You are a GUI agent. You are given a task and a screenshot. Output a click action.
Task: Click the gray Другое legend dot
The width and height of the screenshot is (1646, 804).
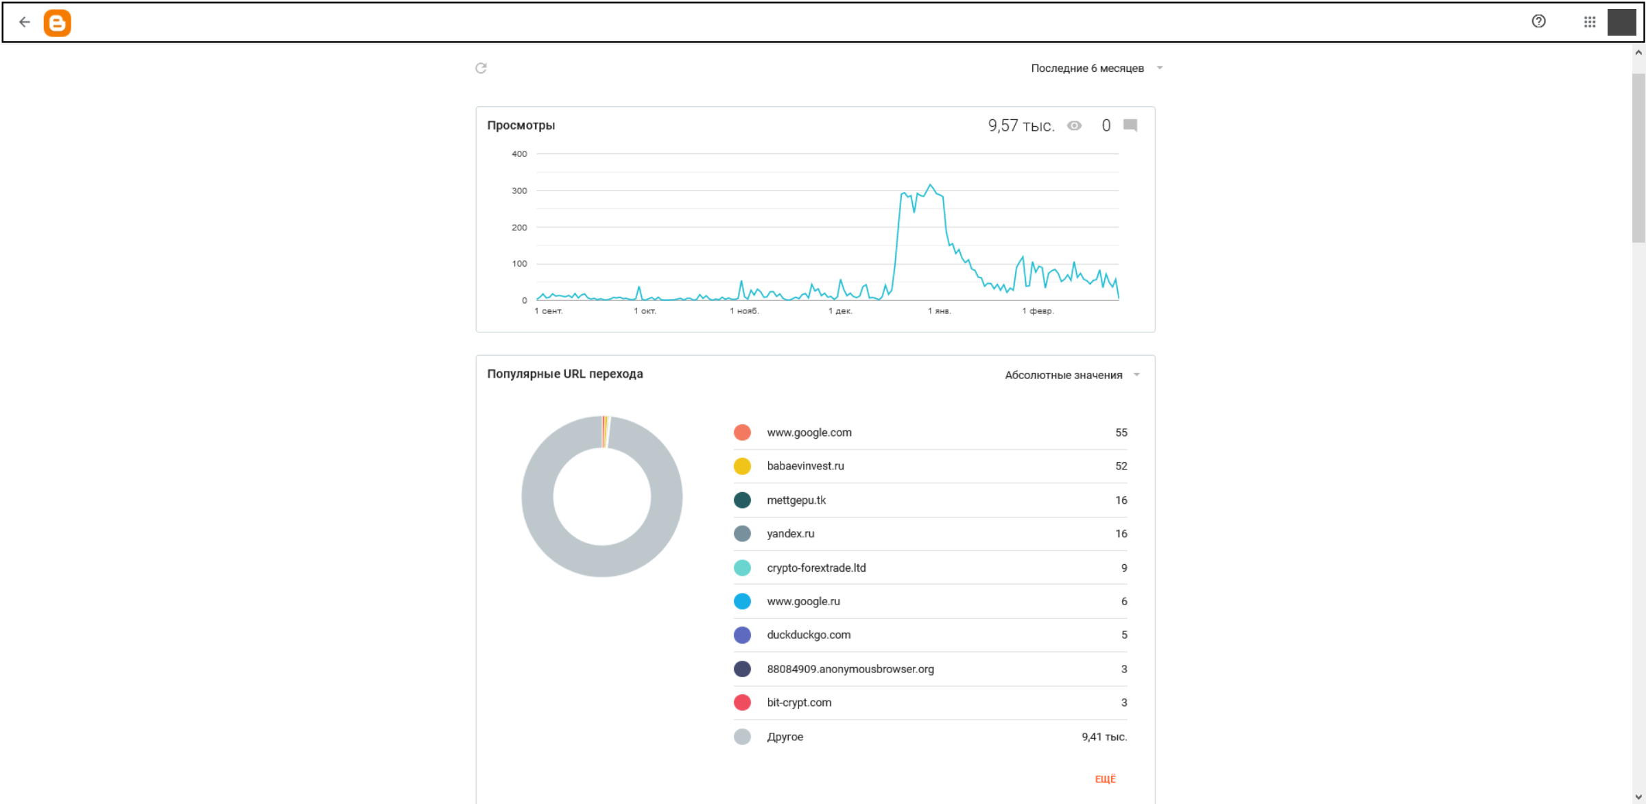(742, 737)
